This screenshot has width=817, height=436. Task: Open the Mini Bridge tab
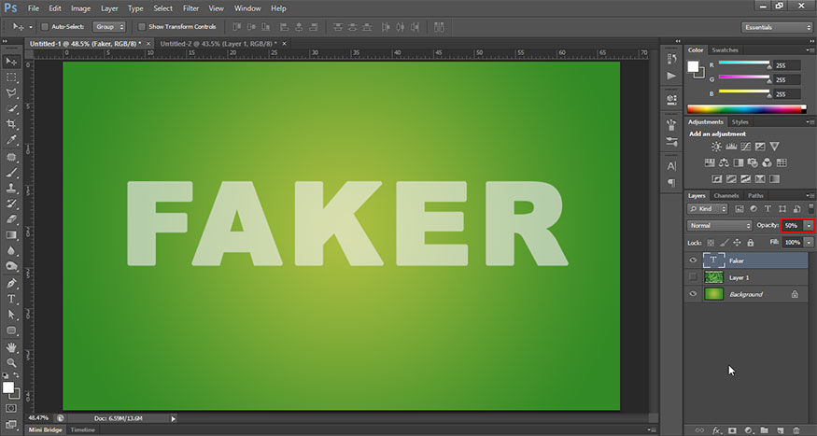(46, 429)
